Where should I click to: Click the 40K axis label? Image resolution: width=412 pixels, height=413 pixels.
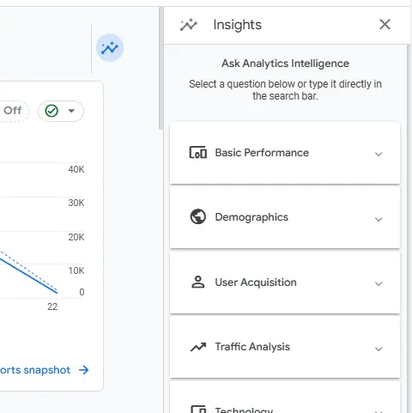pyautogui.click(x=76, y=169)
